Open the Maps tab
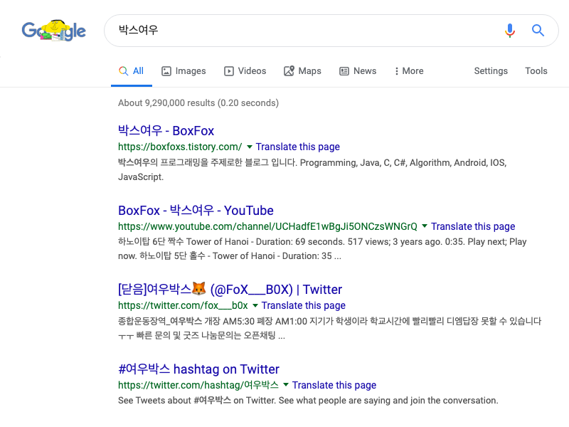The width and height of the screenshot is (569, 427). pyautogui.click(x=303, y=70)
